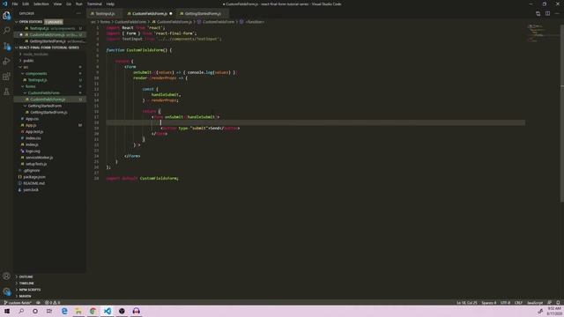Open the Go menu
The width and height of the screenshot is (564, 317).
pos(69,4)
